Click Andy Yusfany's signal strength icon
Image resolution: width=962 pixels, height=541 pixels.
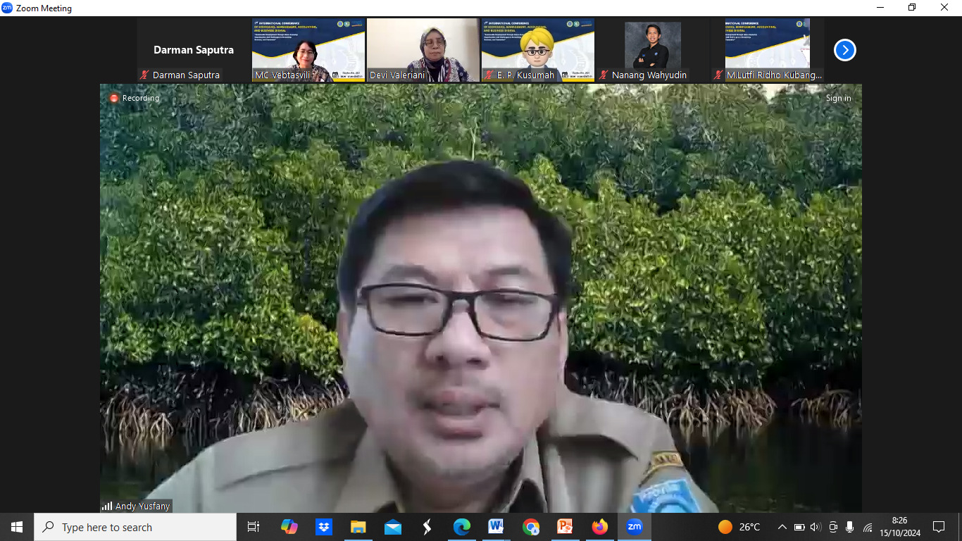click(107, 506)
